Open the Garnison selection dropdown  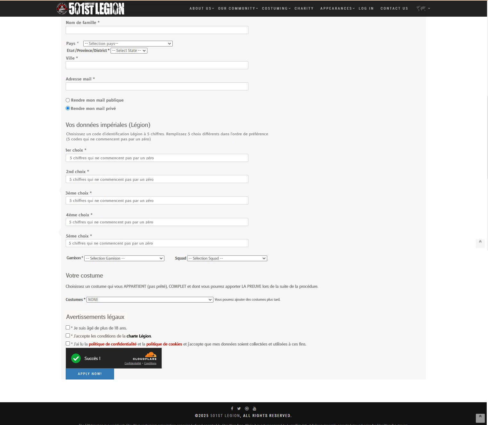click(x=124, y=258)
